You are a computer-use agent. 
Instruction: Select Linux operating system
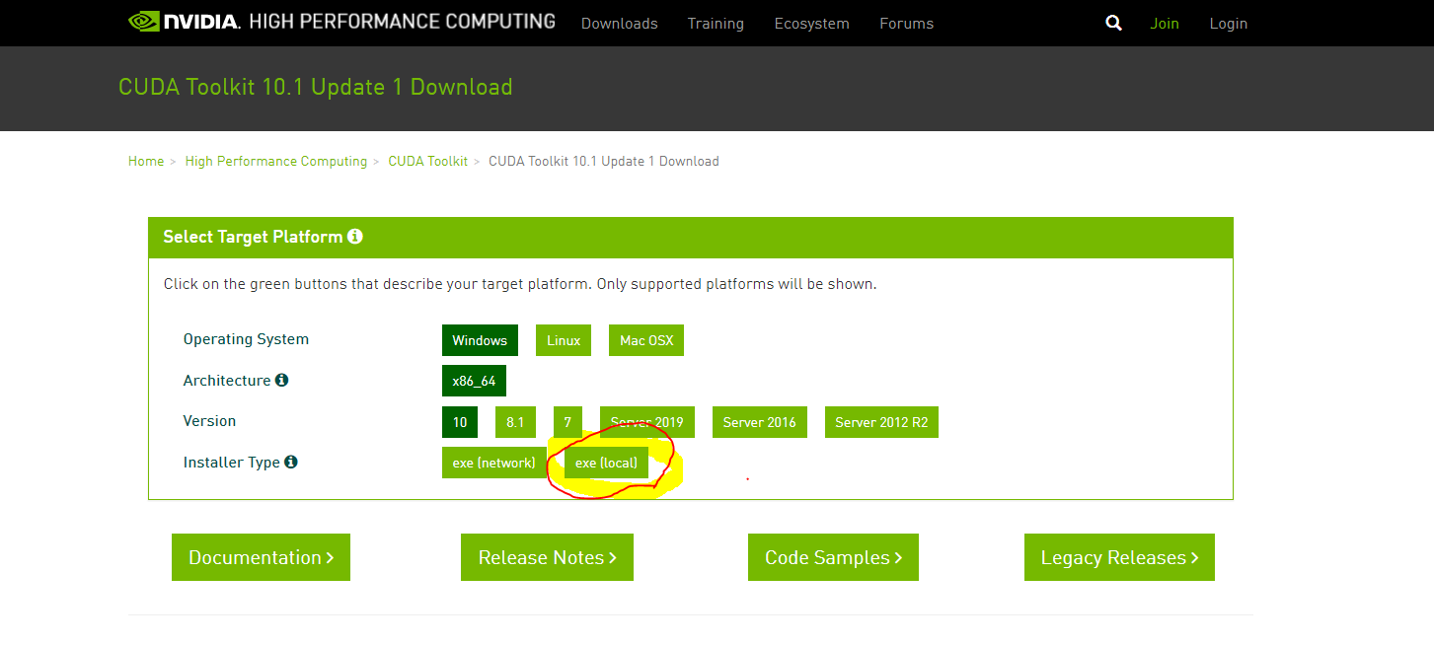pos(564,340)
